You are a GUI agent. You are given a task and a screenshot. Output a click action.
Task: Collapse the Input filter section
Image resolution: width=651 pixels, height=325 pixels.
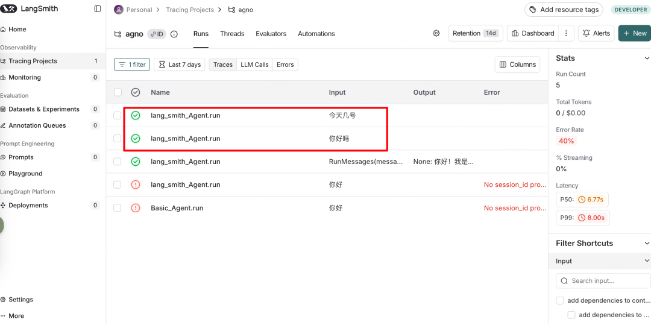pos(646,260)
